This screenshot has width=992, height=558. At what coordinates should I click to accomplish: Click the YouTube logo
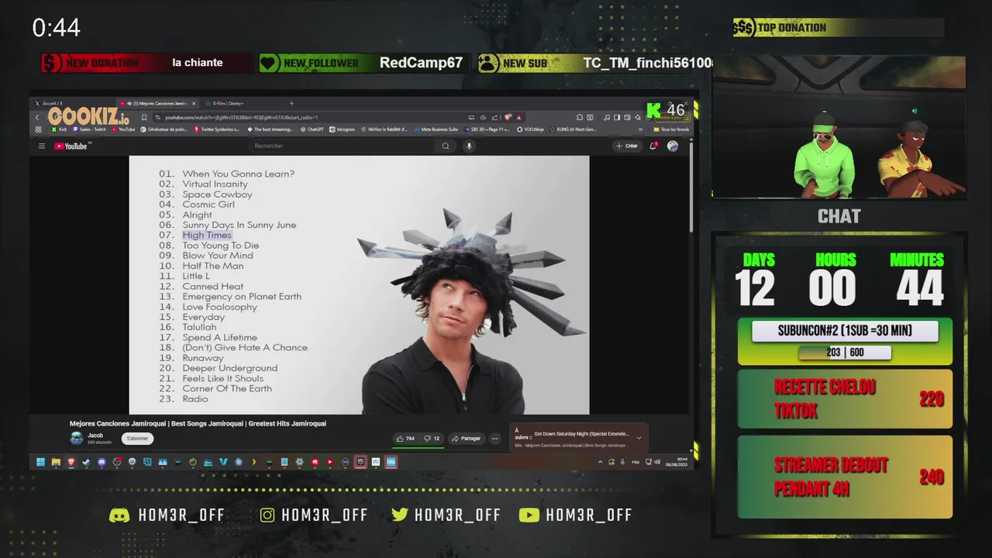coord(71,146)
